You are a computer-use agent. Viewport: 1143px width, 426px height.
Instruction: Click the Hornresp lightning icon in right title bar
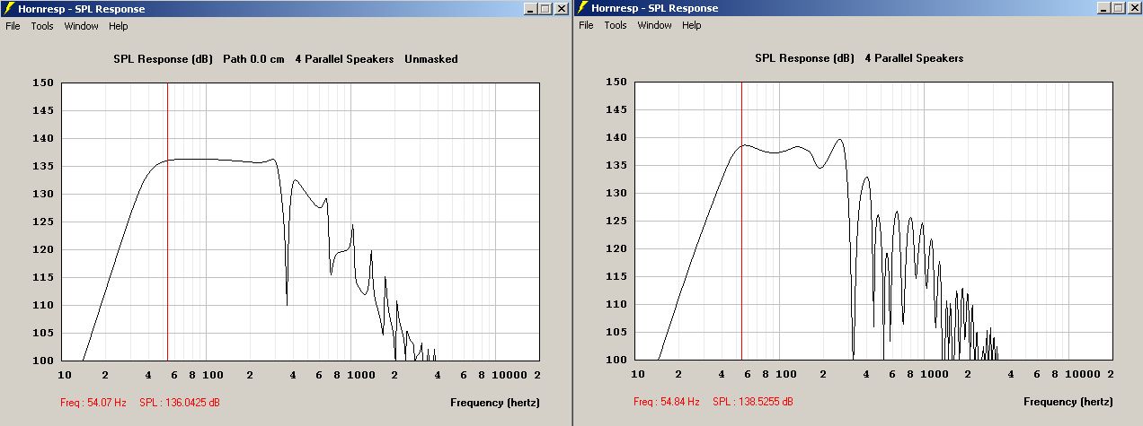583,8
